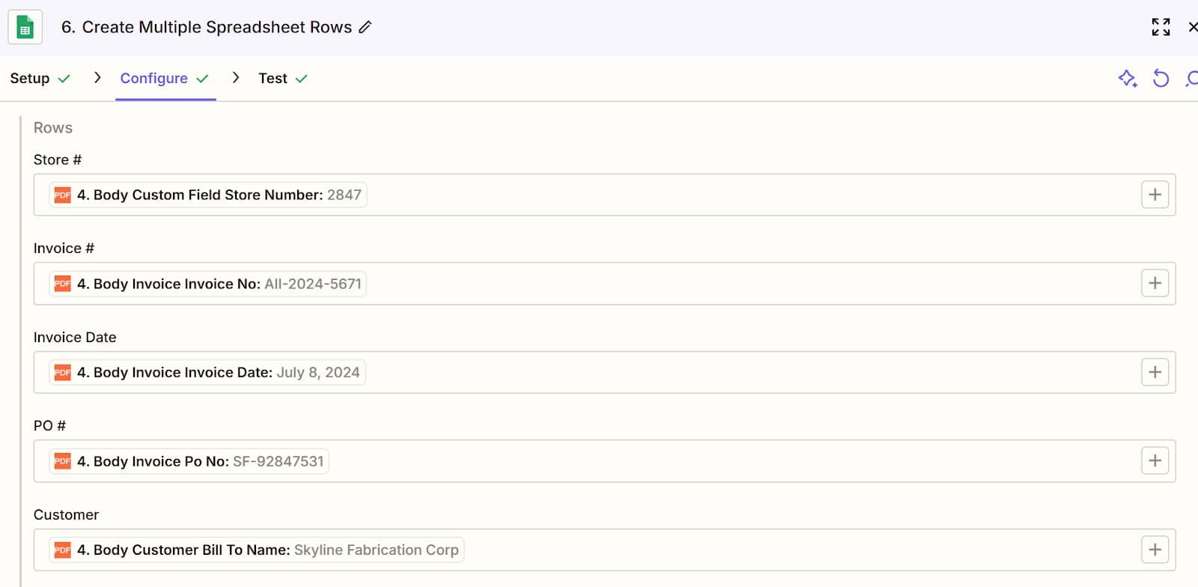Switch to the Setup tab

coord(30,78)
